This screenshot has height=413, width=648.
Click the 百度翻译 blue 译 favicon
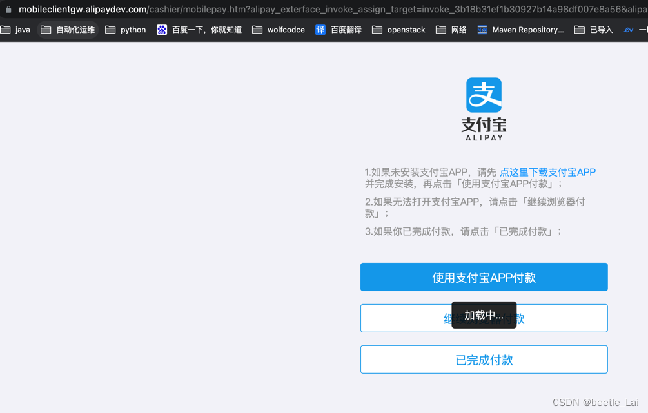click(320, 30)
